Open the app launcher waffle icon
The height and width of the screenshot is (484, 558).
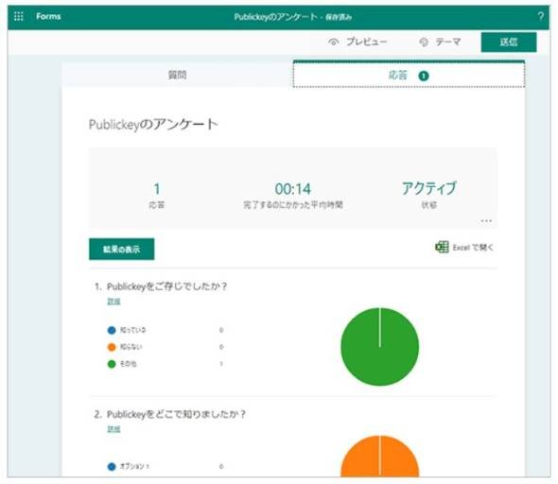coord(19,16)
